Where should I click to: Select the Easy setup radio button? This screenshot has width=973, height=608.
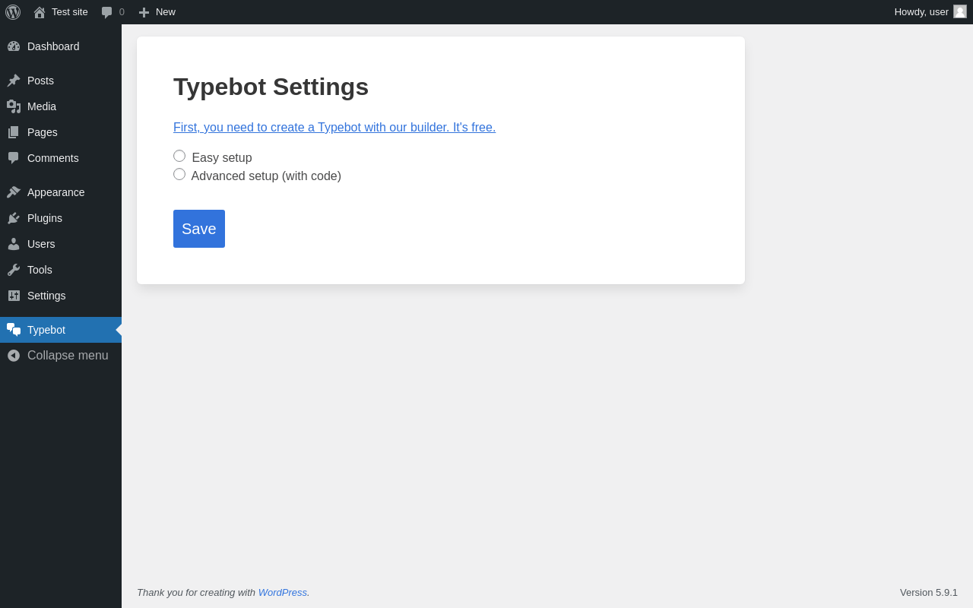click(x=179, y=156)
